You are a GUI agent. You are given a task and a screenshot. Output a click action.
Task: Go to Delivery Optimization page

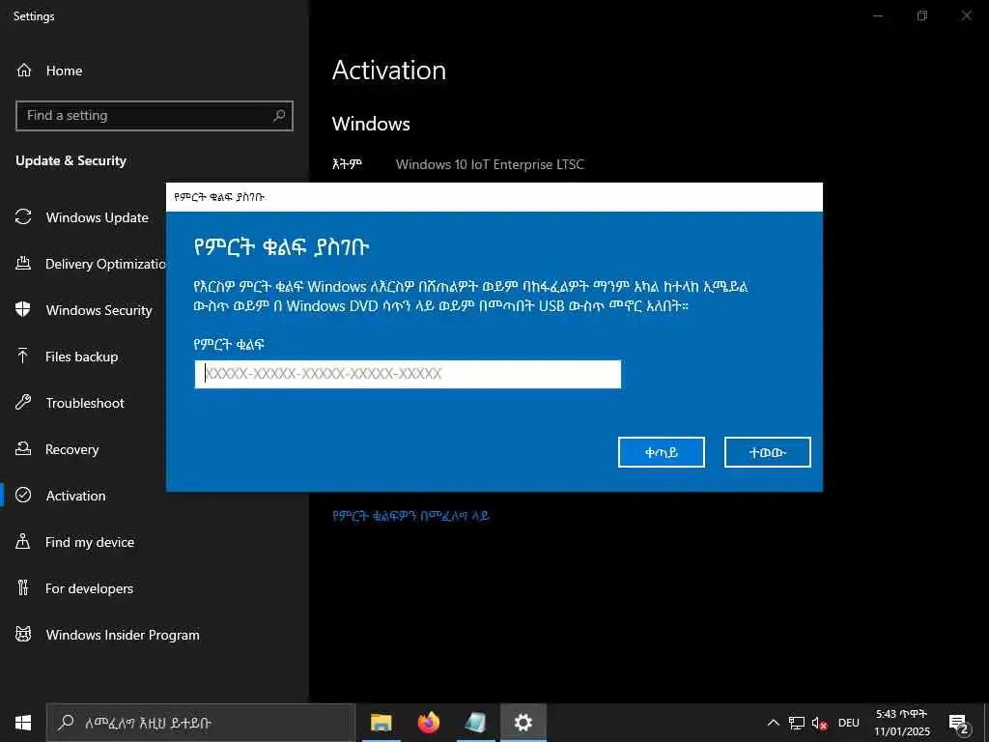[x=105, y=264]
